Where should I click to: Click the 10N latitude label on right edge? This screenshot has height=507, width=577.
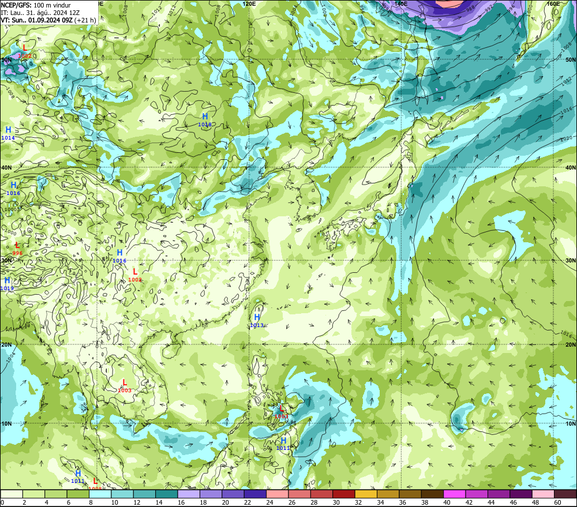pos(571,423)
